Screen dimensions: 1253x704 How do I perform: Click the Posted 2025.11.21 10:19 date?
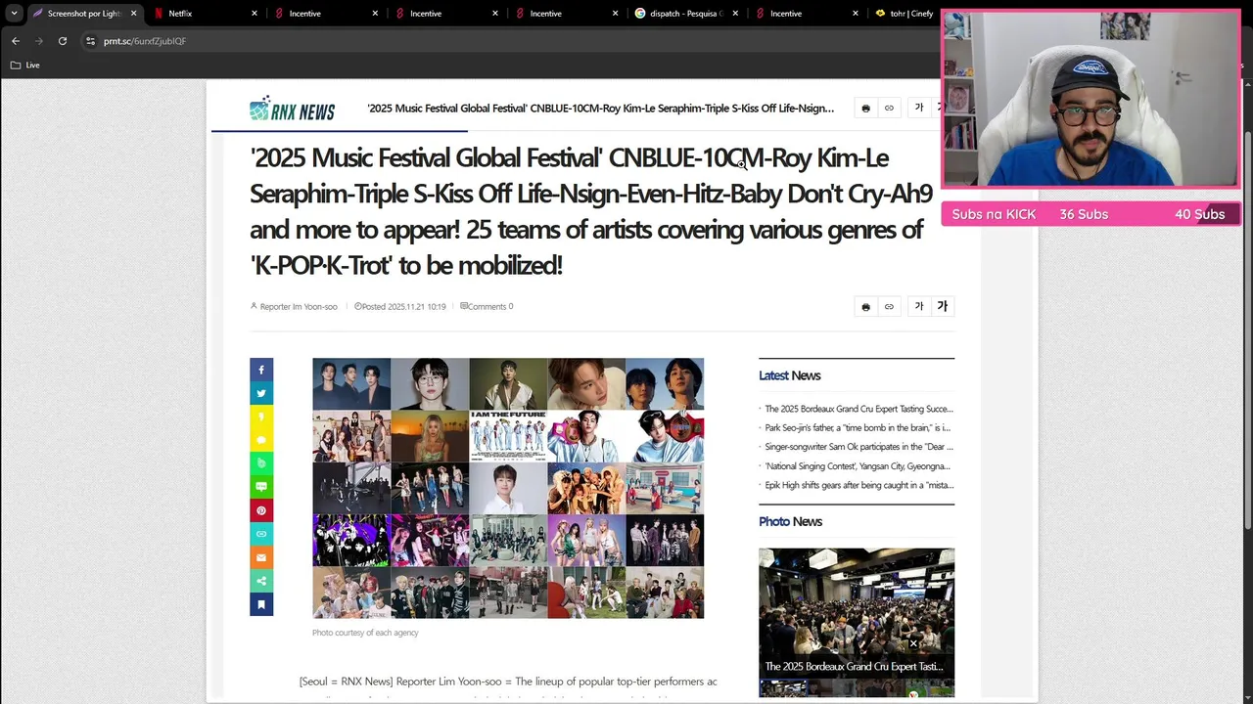coord(400,306)
